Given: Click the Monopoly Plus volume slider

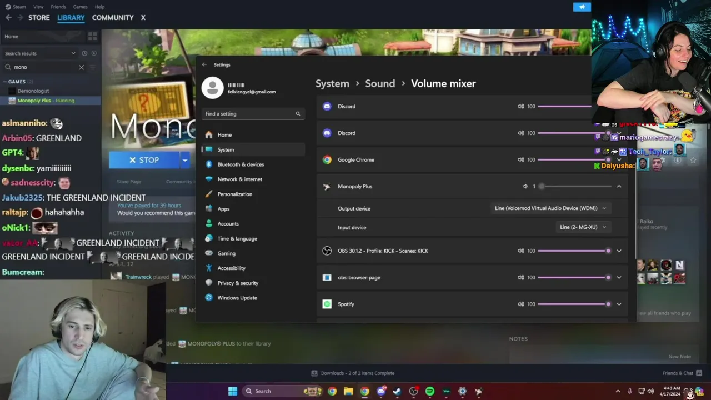Looking at the screenshot, I should (x=574, y=187).
